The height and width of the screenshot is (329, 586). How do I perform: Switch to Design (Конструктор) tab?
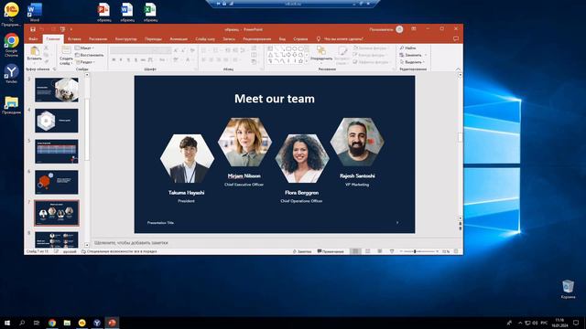click(x=125, y=38)
